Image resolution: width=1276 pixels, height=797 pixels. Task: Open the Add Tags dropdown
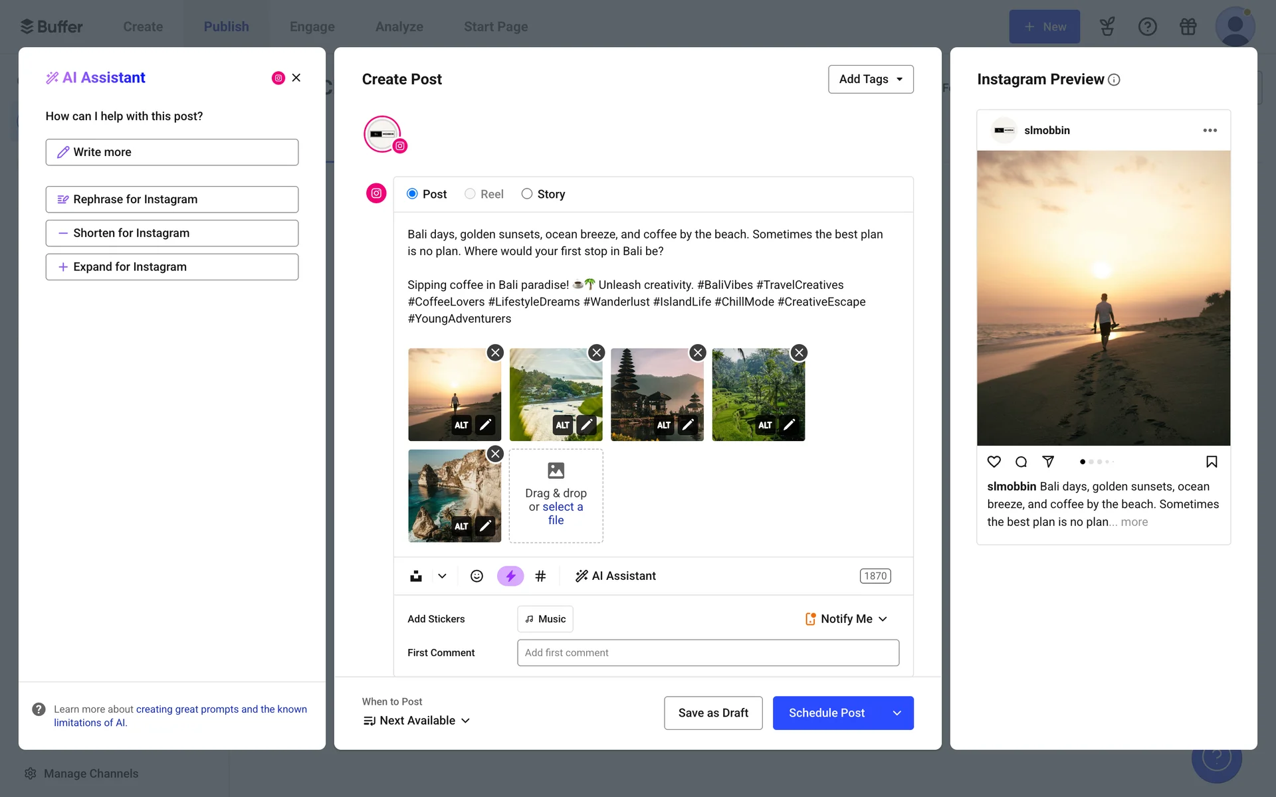(x=870, y=79)
